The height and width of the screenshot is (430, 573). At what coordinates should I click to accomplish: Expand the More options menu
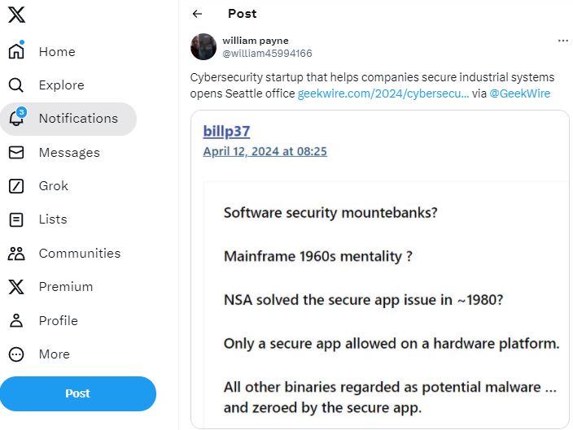[16, 354]
